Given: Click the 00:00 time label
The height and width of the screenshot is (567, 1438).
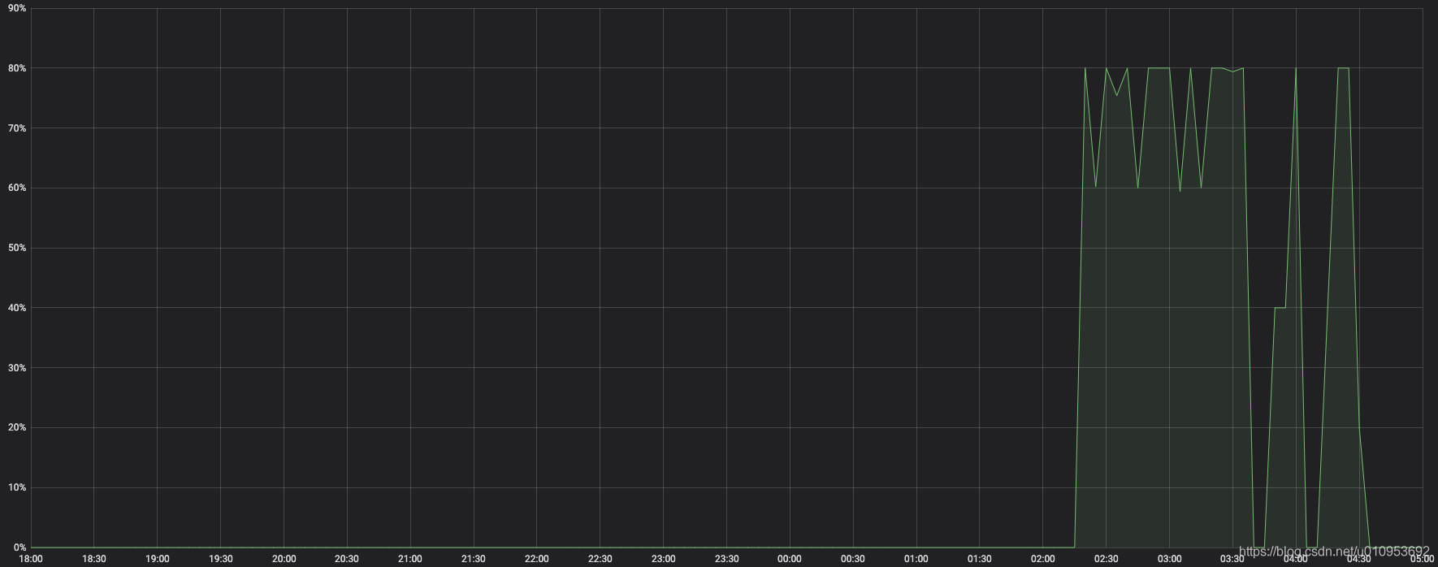Looking at the screenshot, I should tap(790, 559).
